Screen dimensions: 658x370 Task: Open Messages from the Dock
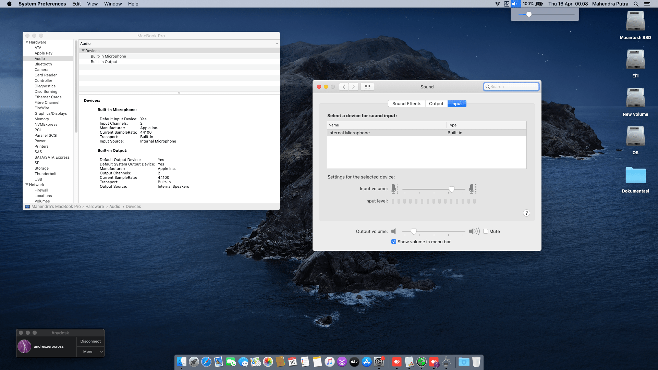pos(243,362)
